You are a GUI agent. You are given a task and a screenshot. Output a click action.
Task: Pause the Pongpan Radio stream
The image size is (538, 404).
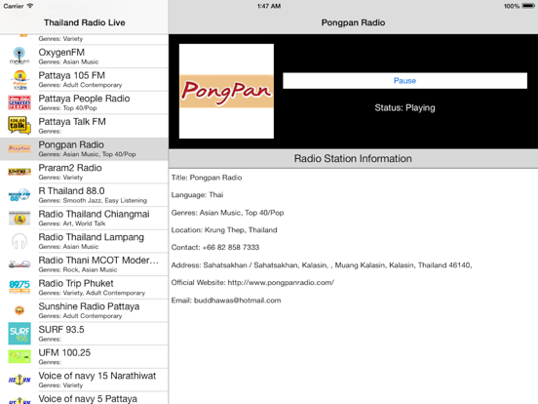404,80
